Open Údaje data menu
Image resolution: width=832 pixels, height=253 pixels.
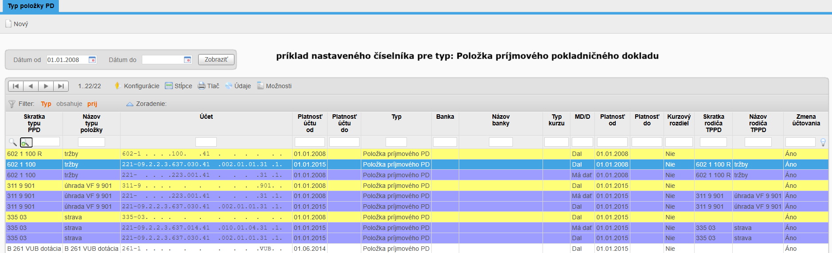238,86
